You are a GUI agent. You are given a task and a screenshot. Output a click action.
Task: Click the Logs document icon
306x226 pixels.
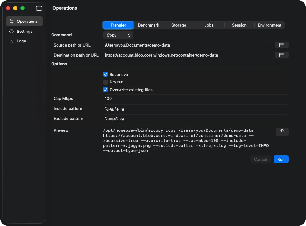[x=12, y=41]
